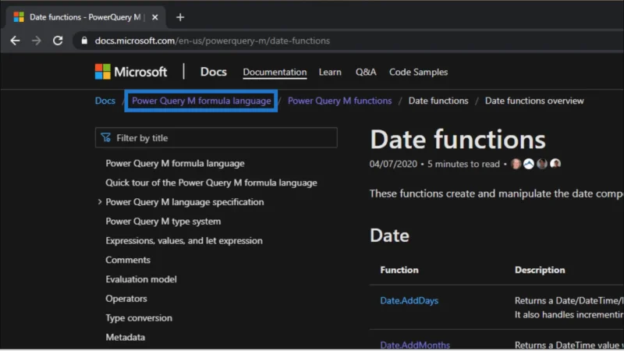
Task: Open the Date.AddDays function link
Action: 409,300
